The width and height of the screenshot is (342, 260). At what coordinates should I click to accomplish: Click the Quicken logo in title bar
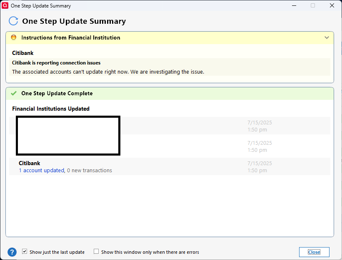5,5
